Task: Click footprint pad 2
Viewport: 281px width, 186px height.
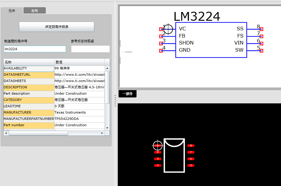Action: pyautogui.click(x=158, y=152)
